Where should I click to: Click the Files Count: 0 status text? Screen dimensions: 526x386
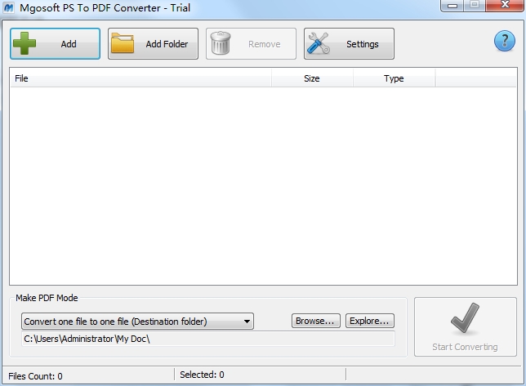point(35,376)
